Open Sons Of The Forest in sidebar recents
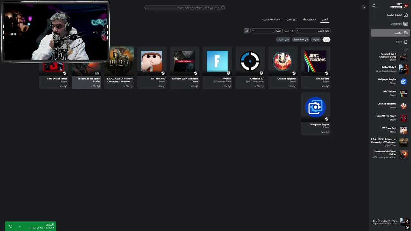The height and width of the screenshot is (231, 411). click(x=390, y=118)
